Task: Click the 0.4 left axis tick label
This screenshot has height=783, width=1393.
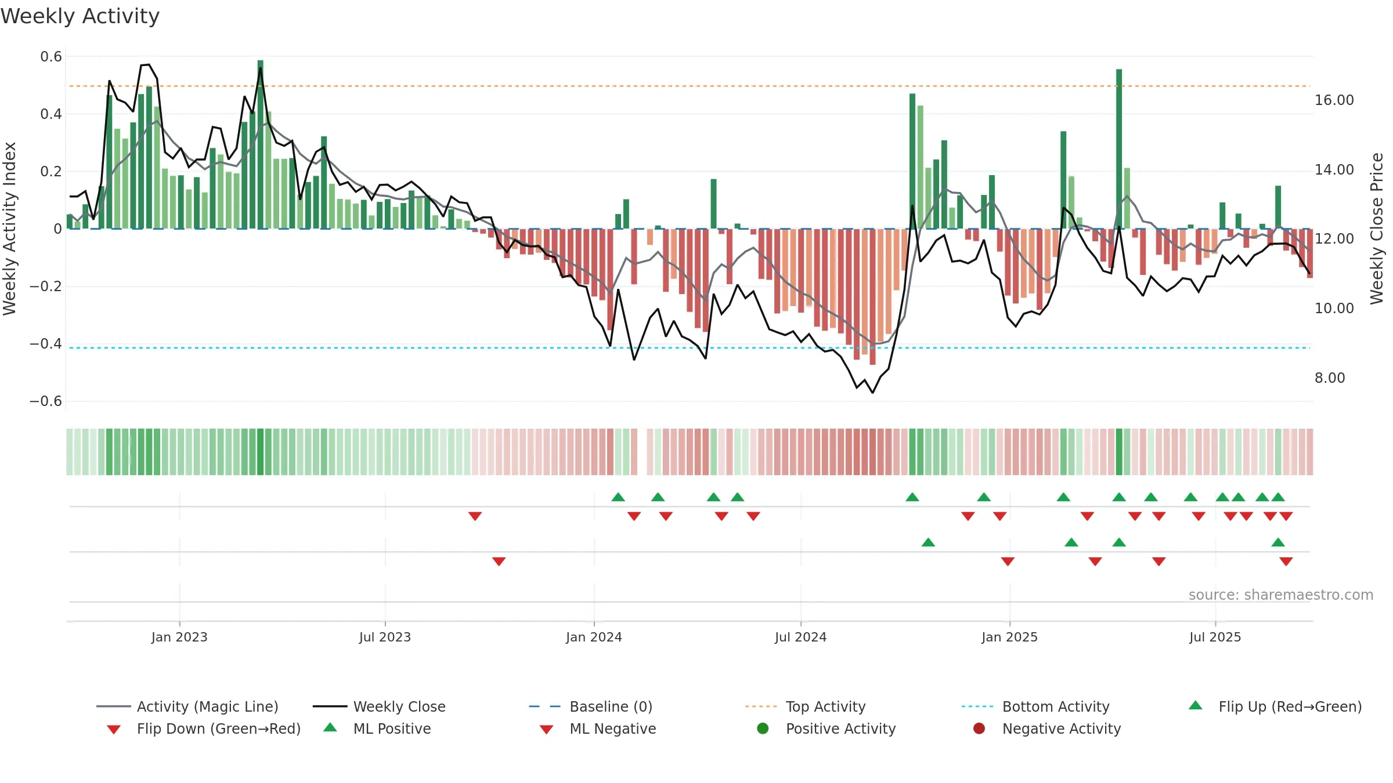Action: click(51, 114)
